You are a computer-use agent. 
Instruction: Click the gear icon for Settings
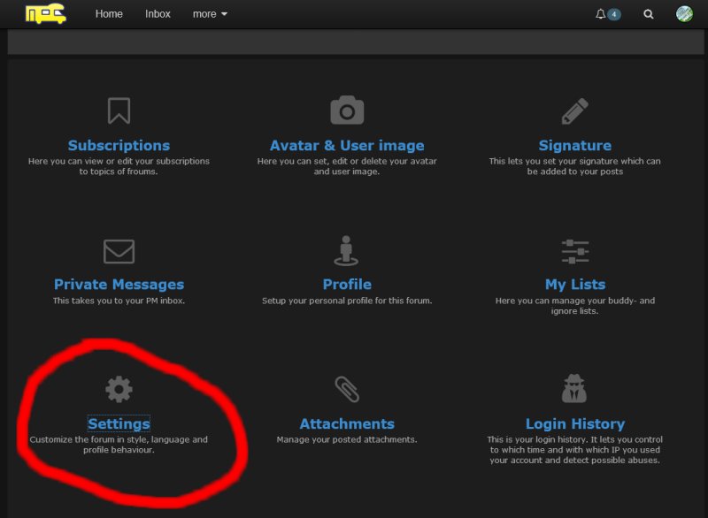[119, 389]
